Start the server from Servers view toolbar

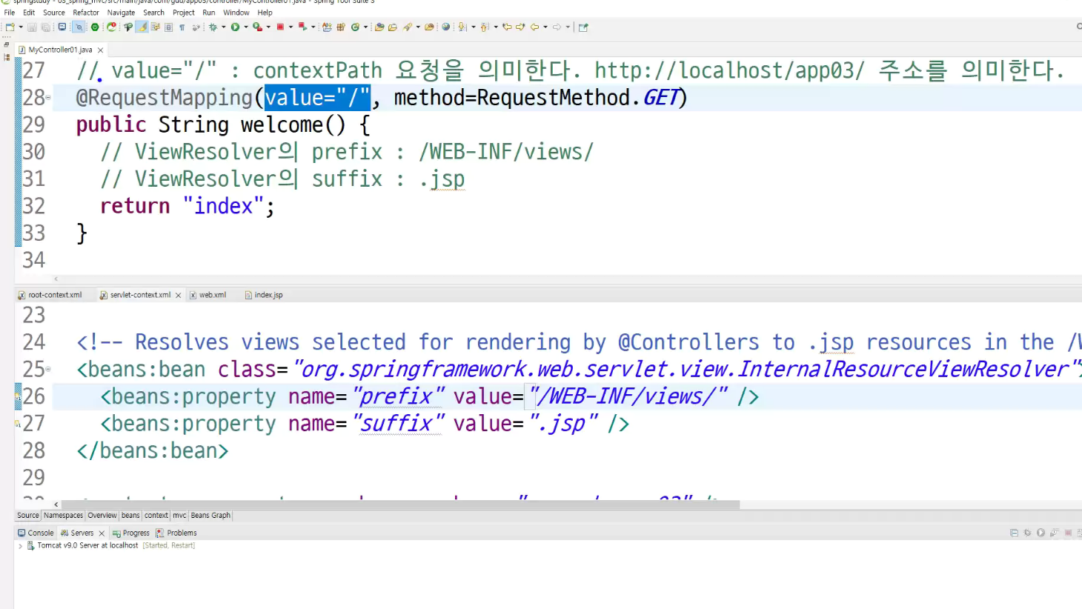[1040, 533]
